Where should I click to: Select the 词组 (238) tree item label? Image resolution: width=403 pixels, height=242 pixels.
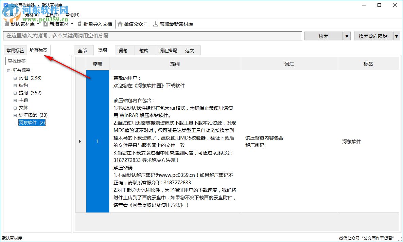30,78
